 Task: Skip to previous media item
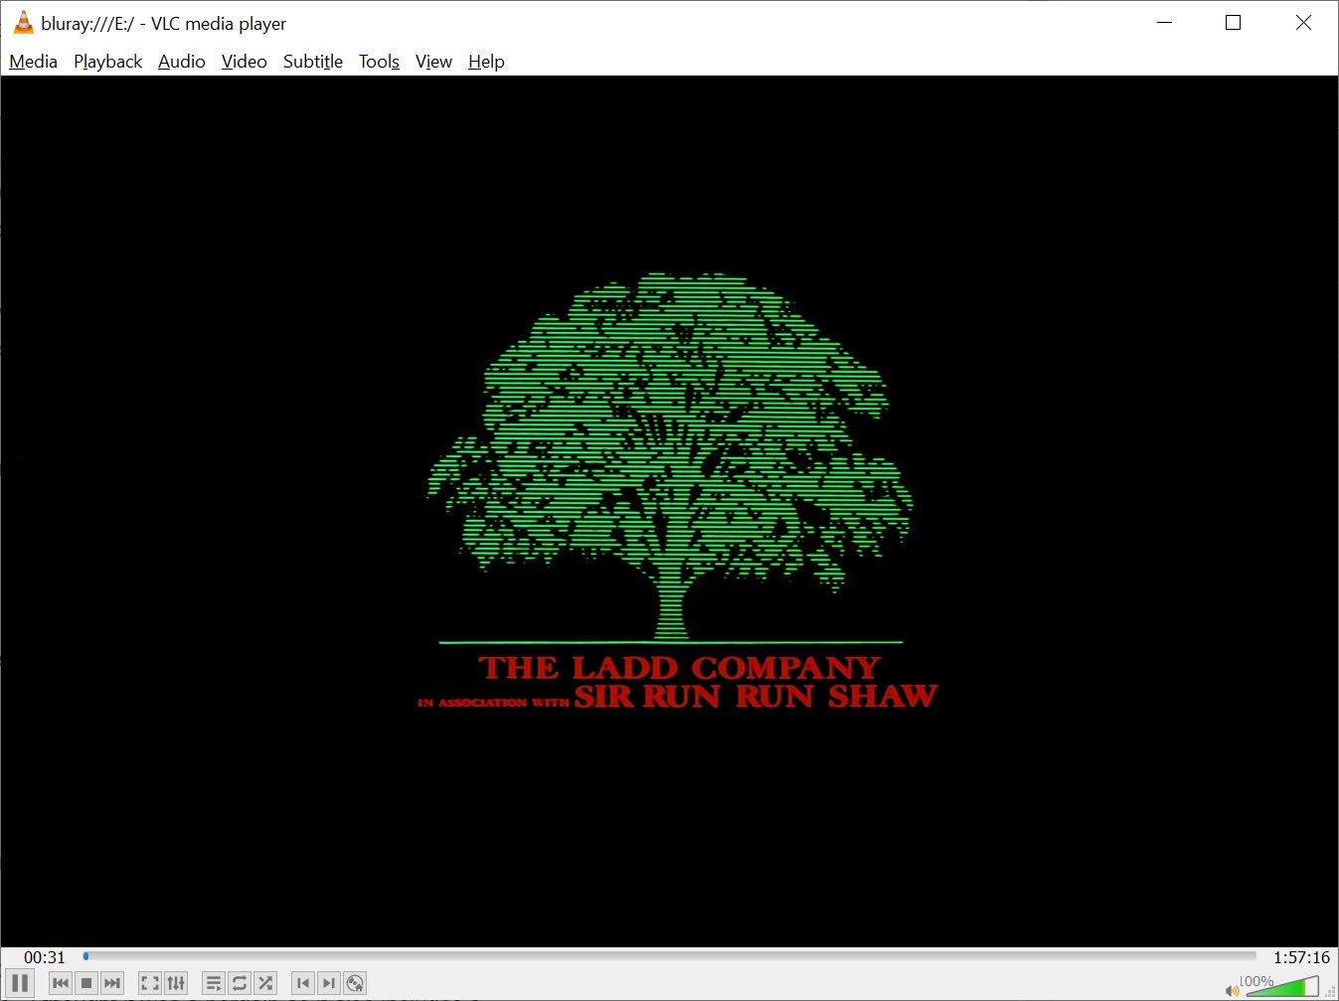click(x=61, y=983)
